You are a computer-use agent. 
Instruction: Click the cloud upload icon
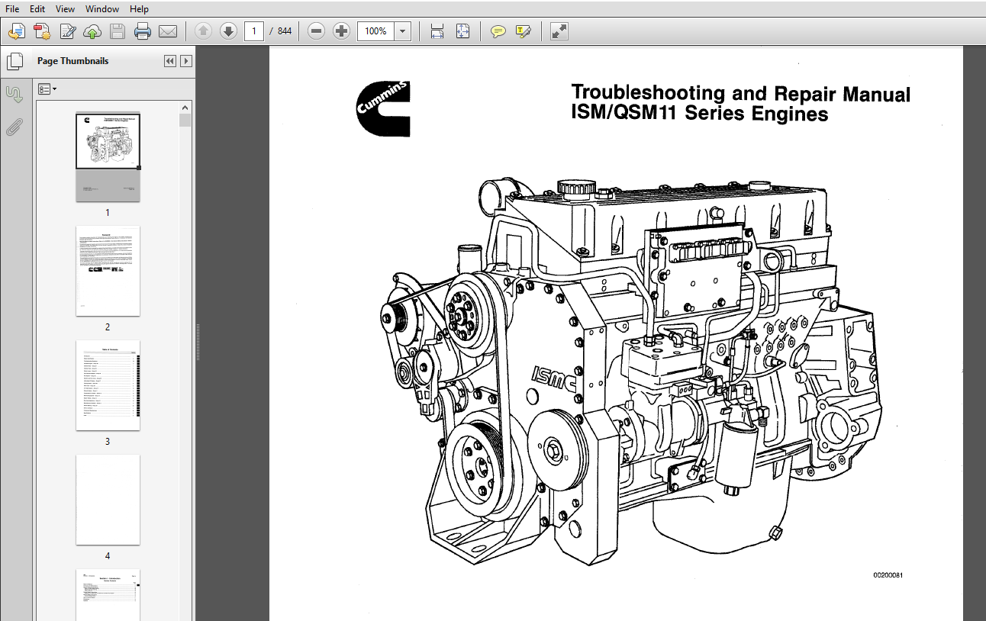pos(92,31)
